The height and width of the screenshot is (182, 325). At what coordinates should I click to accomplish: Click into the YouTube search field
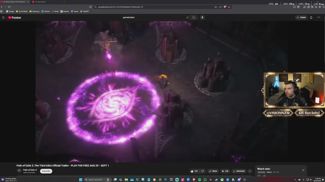pyautogui.click(x=154, y=17)
